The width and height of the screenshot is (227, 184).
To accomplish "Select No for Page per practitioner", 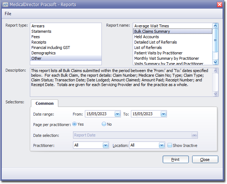I will click(104, 124).
